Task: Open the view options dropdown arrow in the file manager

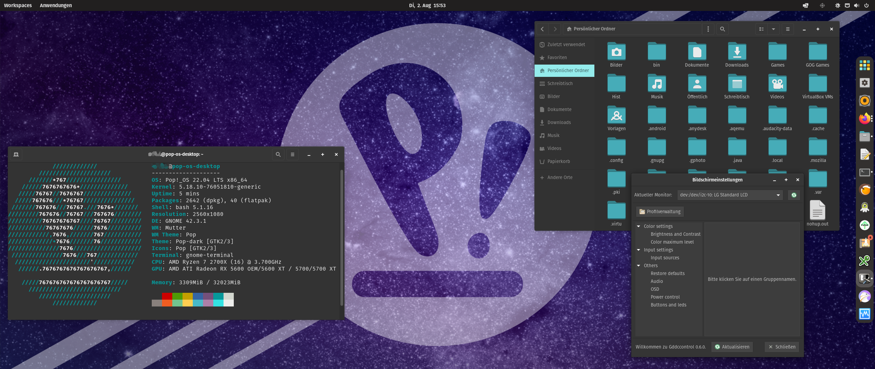Action: pos(773,29)
